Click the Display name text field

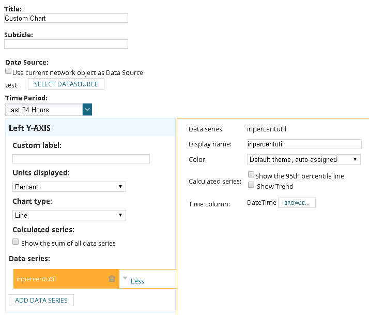point(304,144)
